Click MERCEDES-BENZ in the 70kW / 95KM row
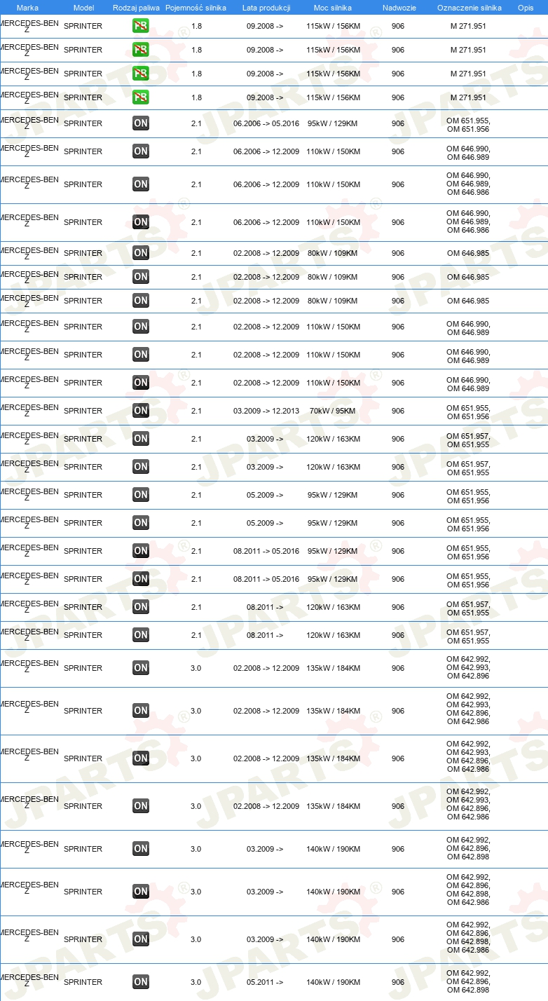Image resolution: width=548 pixels, height=1001 pixels. (x=29, y=411)
